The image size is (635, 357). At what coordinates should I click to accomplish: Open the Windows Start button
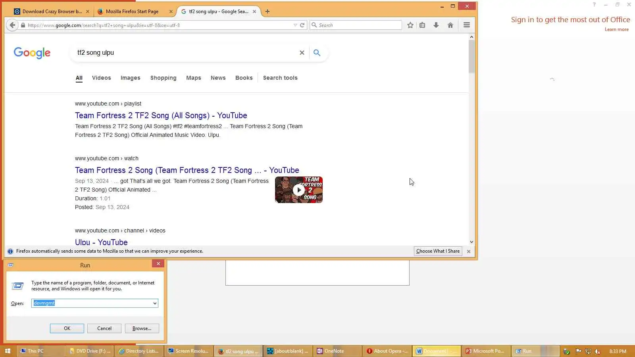coord(8,351)
